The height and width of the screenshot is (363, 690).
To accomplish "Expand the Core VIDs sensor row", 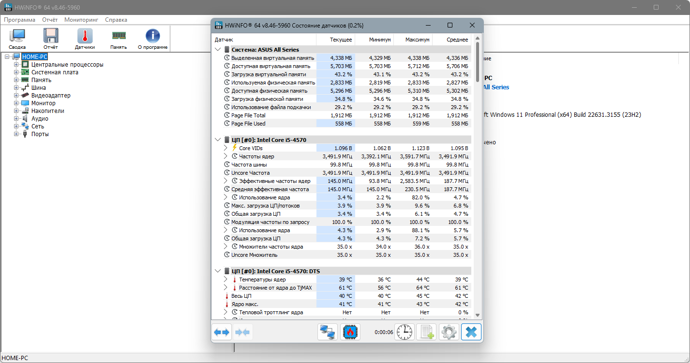I will coord(225,148).
